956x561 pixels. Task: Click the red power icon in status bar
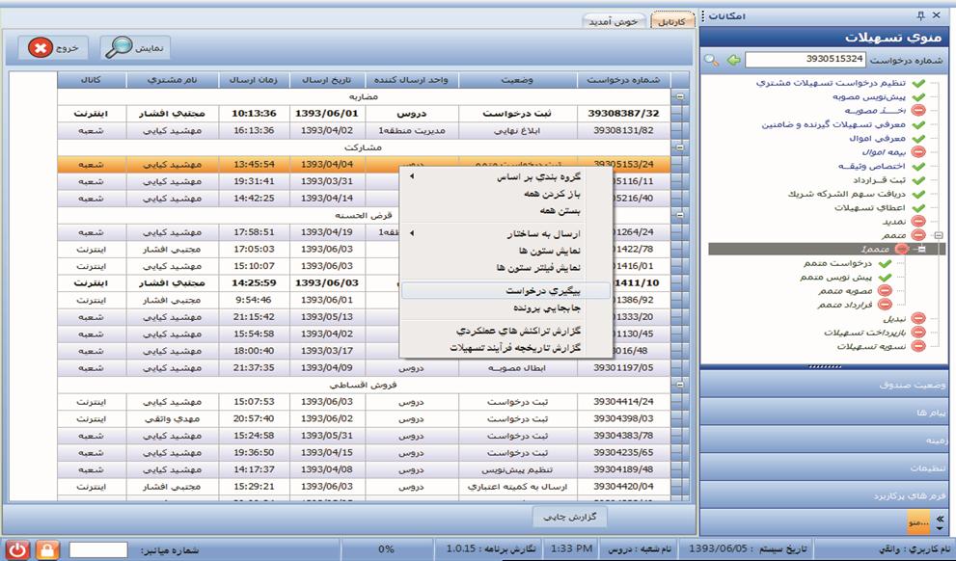(16, 549)
